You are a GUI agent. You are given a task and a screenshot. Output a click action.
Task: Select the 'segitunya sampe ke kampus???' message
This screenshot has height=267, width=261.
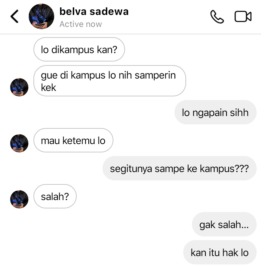[x=180, y=168]
